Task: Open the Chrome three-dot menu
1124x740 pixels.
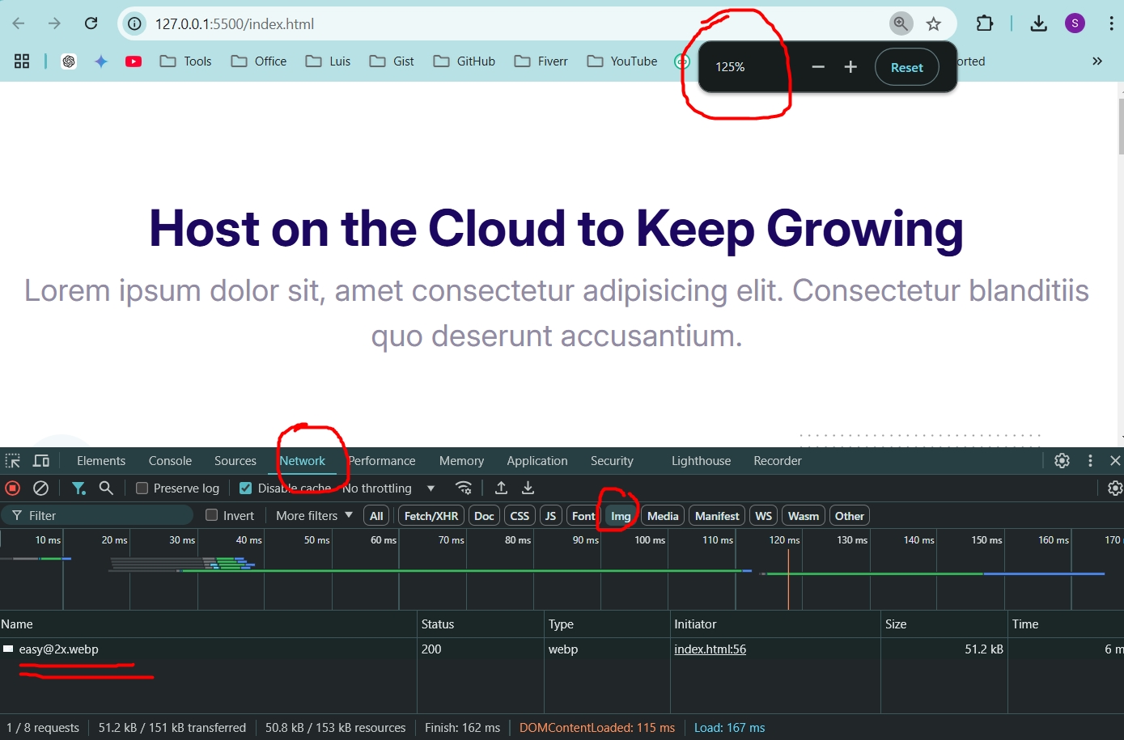Action: click(x=1112, y=23)
